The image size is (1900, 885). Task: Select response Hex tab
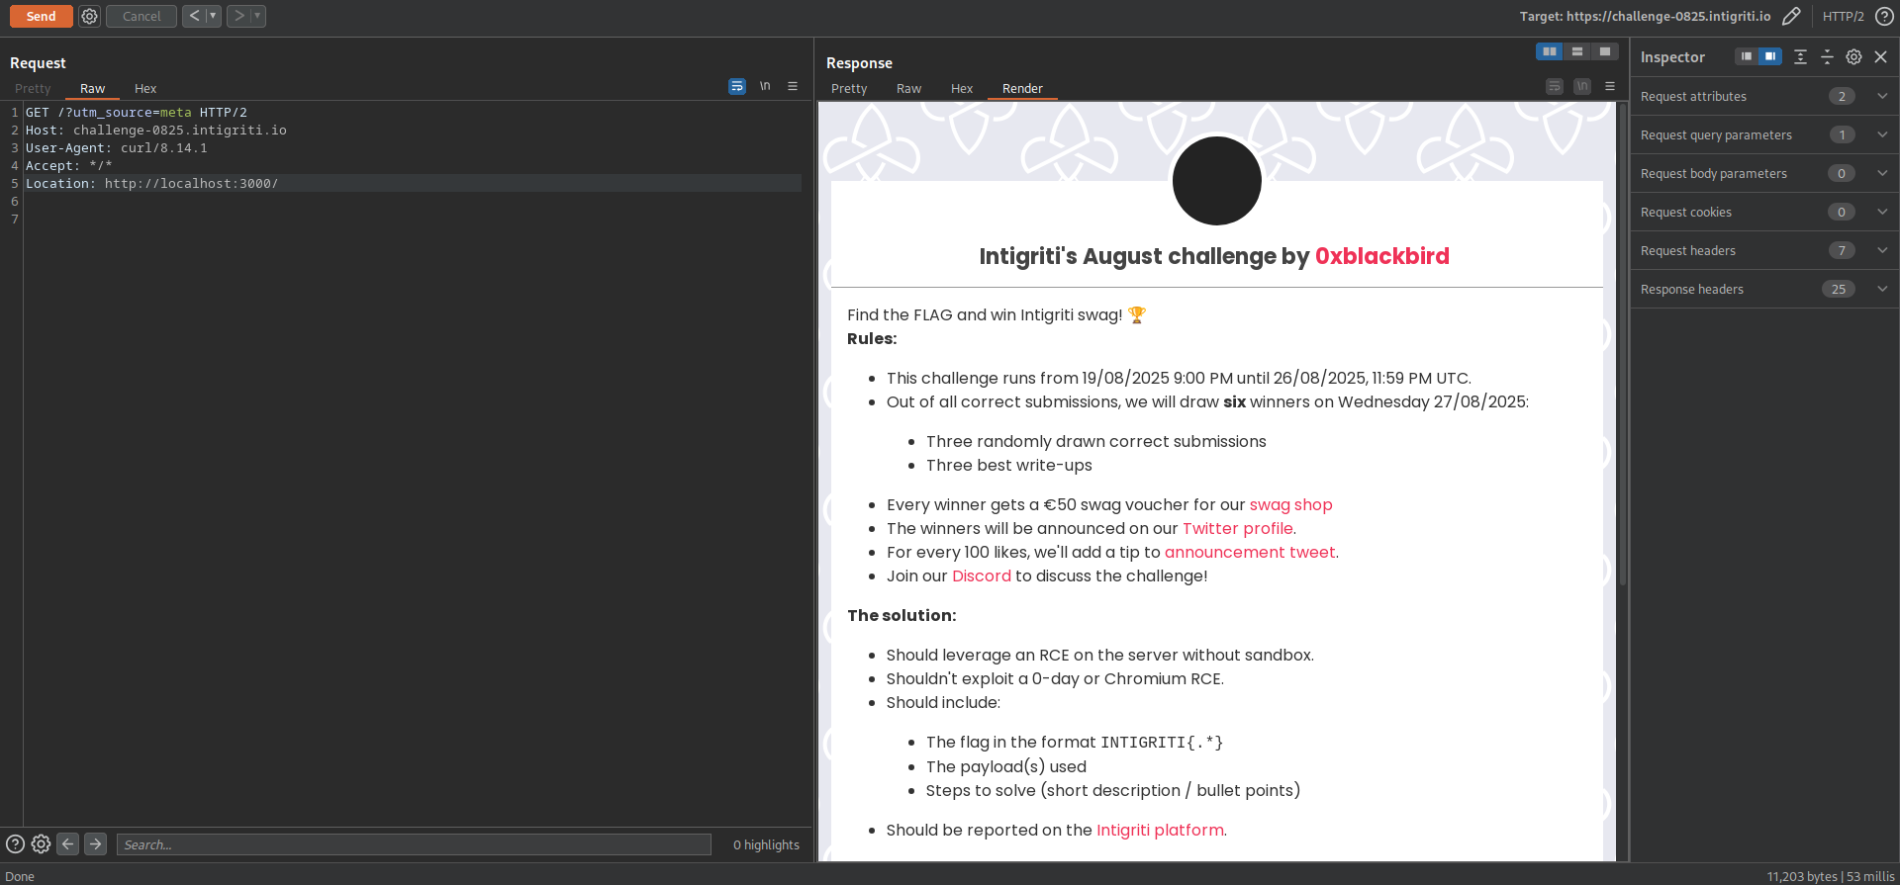pos(962,88)
